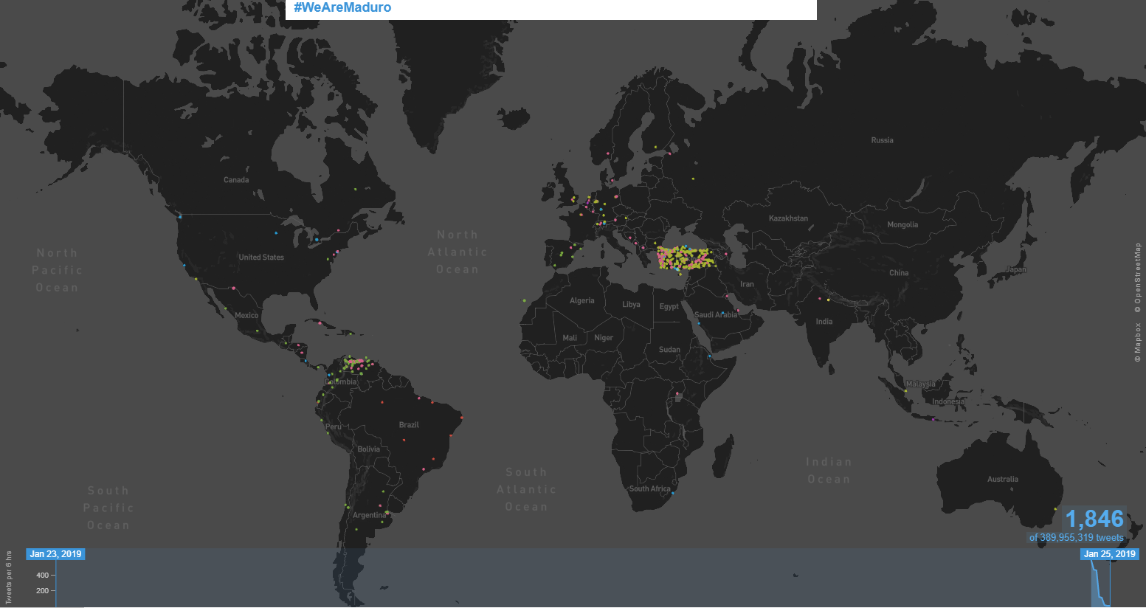The height and width of the screenshot is (608, 1146).
Task: Click the Brazil label on the map
Action: point(409,425)
